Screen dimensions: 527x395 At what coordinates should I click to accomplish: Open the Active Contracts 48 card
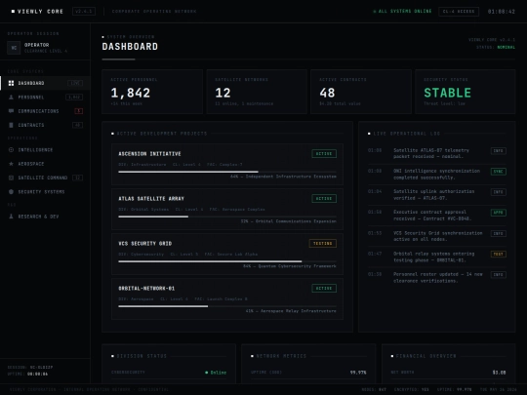tap(361, 92)
